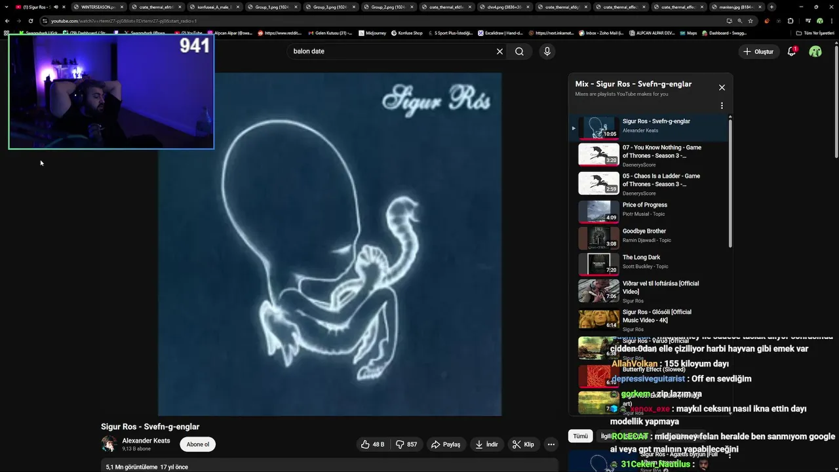Viewport: 839px width, 472px height.
Task: Play Sigur Ros - Svefn-g-englar playlist item
Action: point(650,128)
